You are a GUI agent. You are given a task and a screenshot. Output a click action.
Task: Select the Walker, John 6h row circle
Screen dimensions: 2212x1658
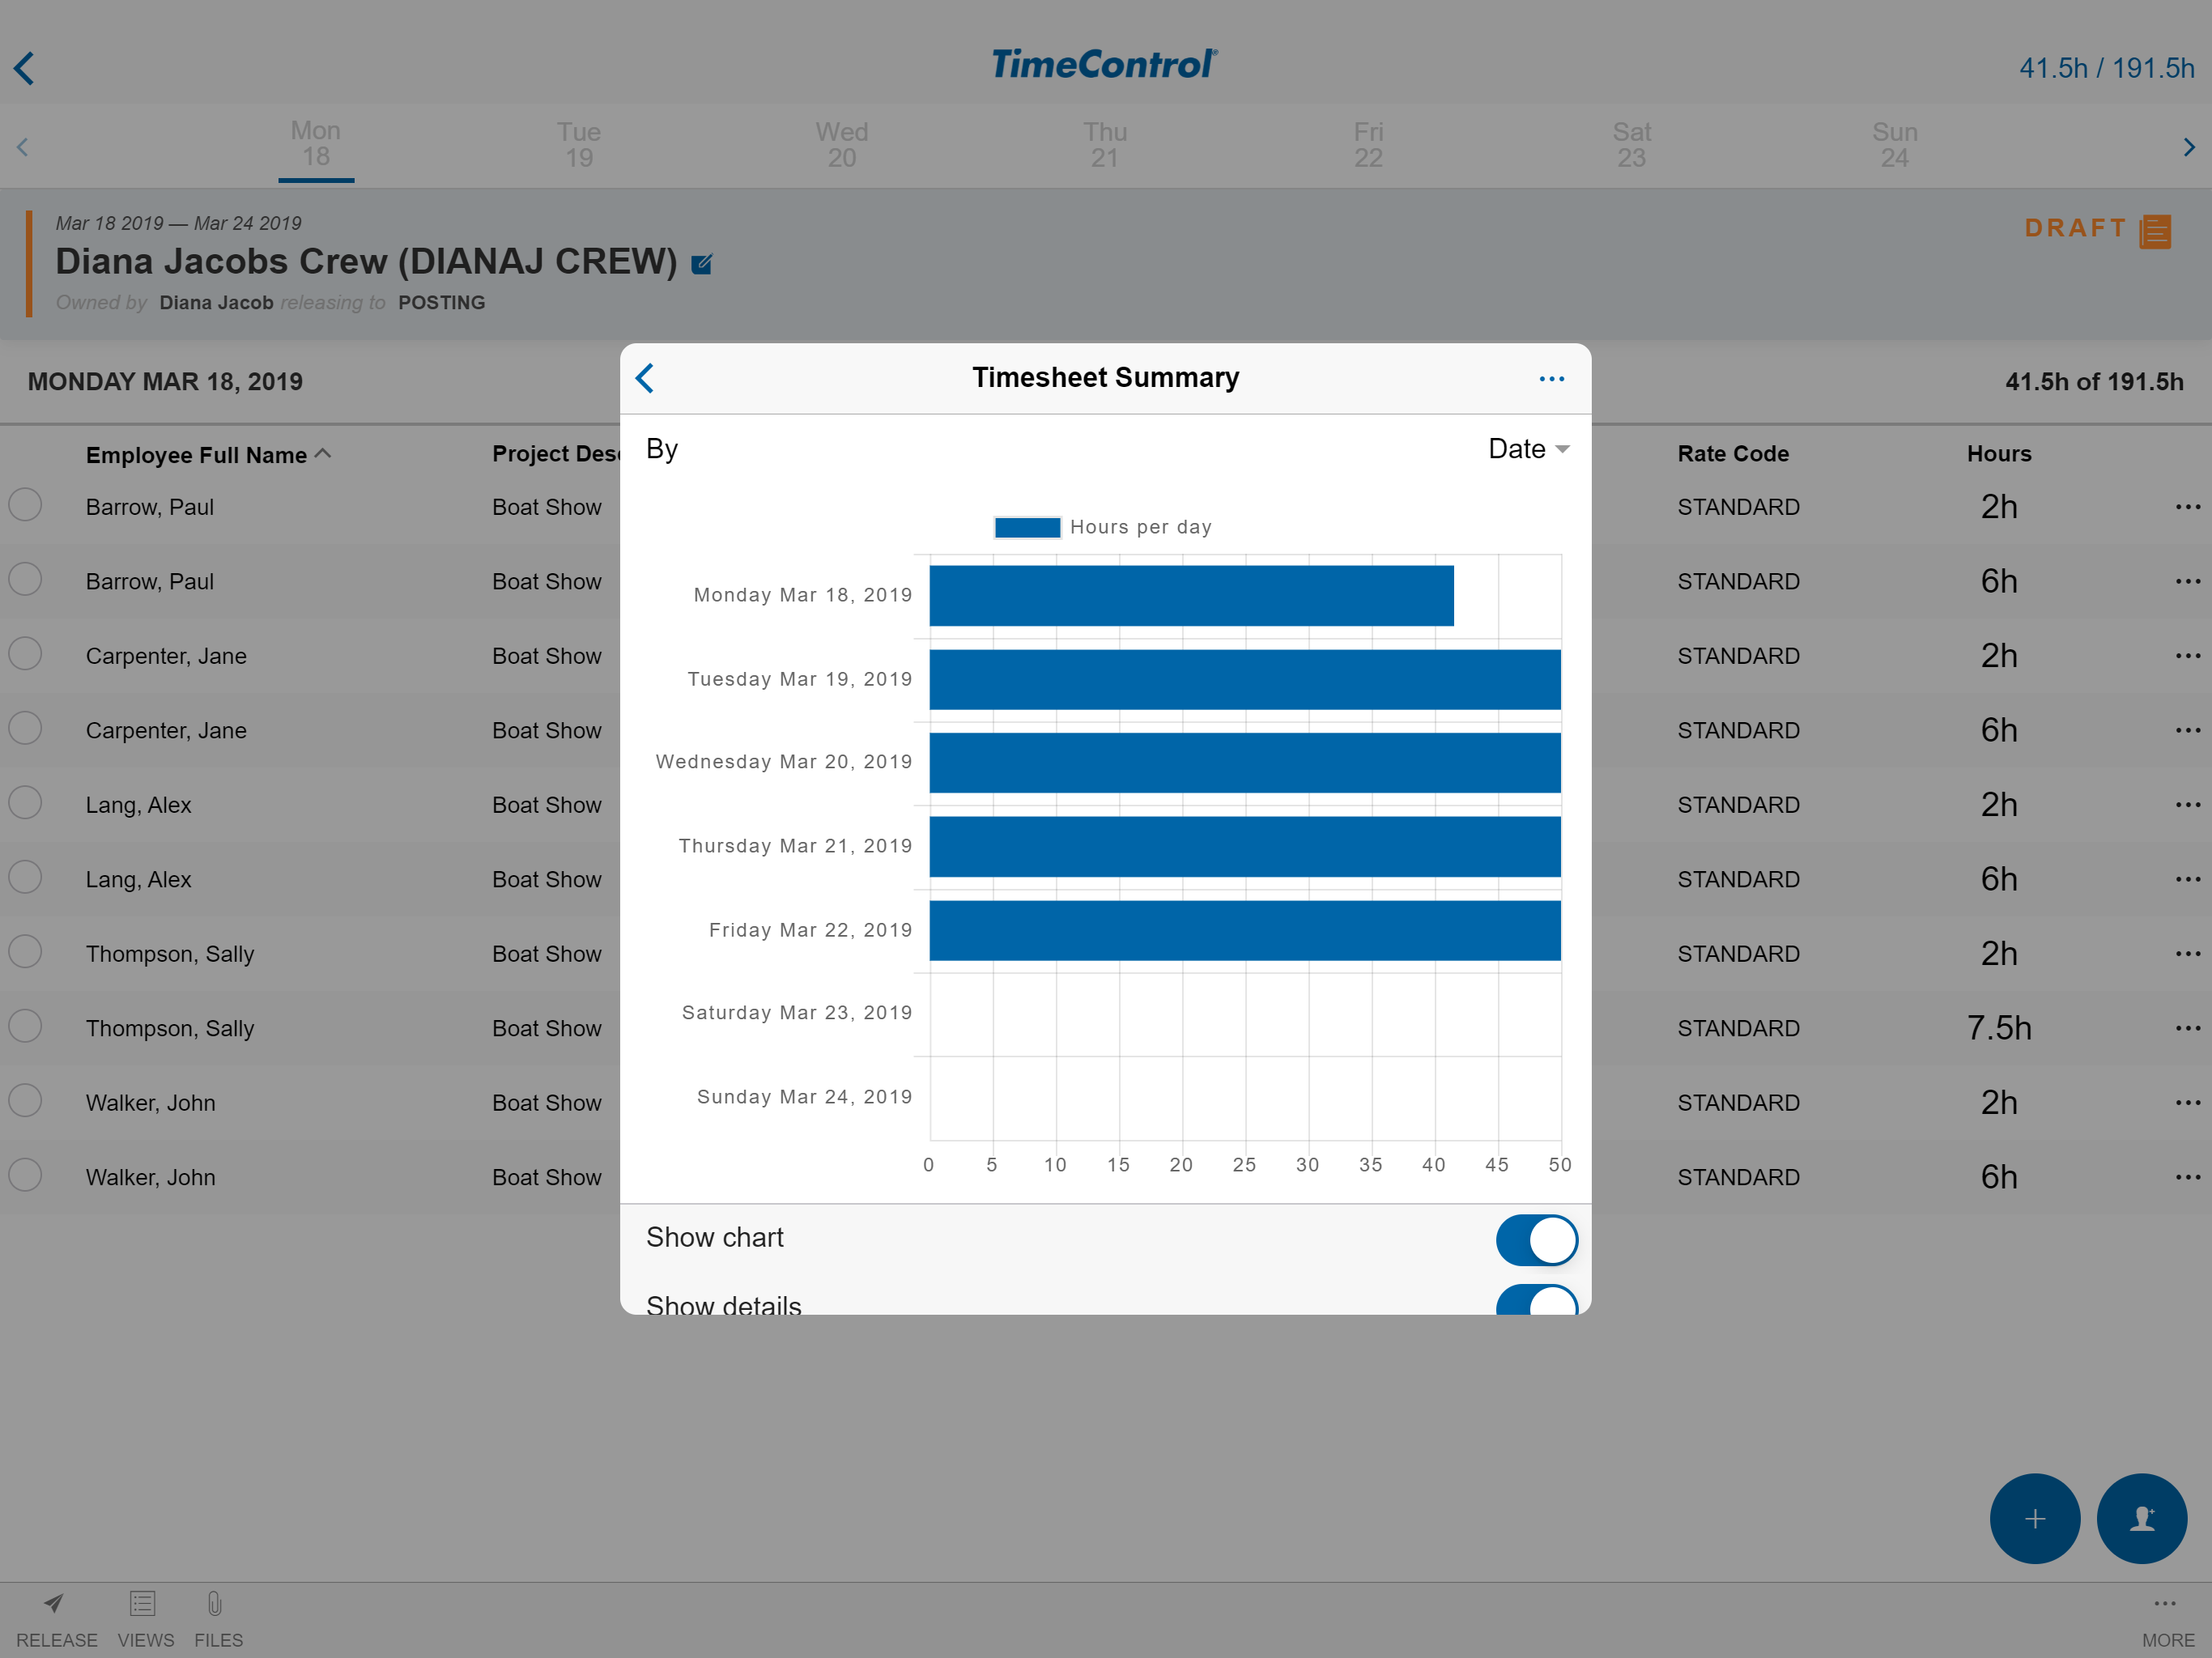click(x=25, y=1175)
